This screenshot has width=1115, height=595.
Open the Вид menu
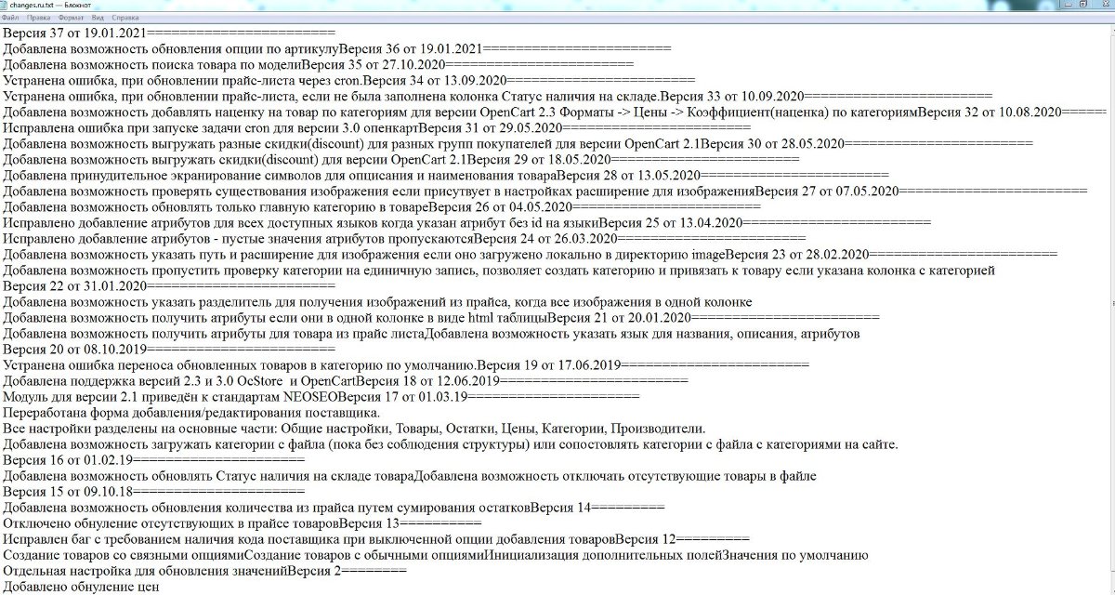pyautogui.click(x=98, y=18)
